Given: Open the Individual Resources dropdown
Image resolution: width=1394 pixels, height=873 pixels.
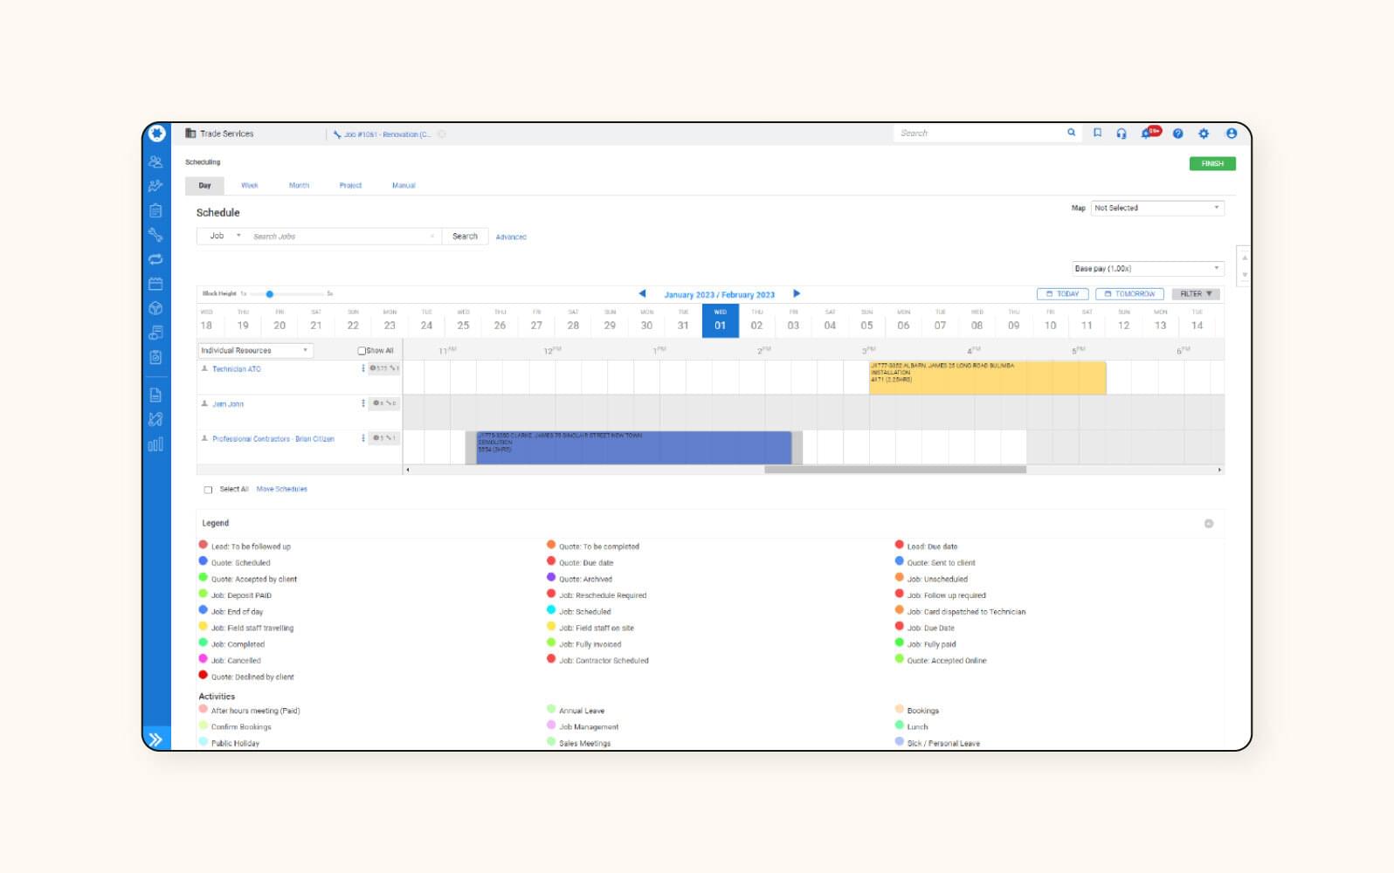Looking at the screenshot, I should pos(255,350).
